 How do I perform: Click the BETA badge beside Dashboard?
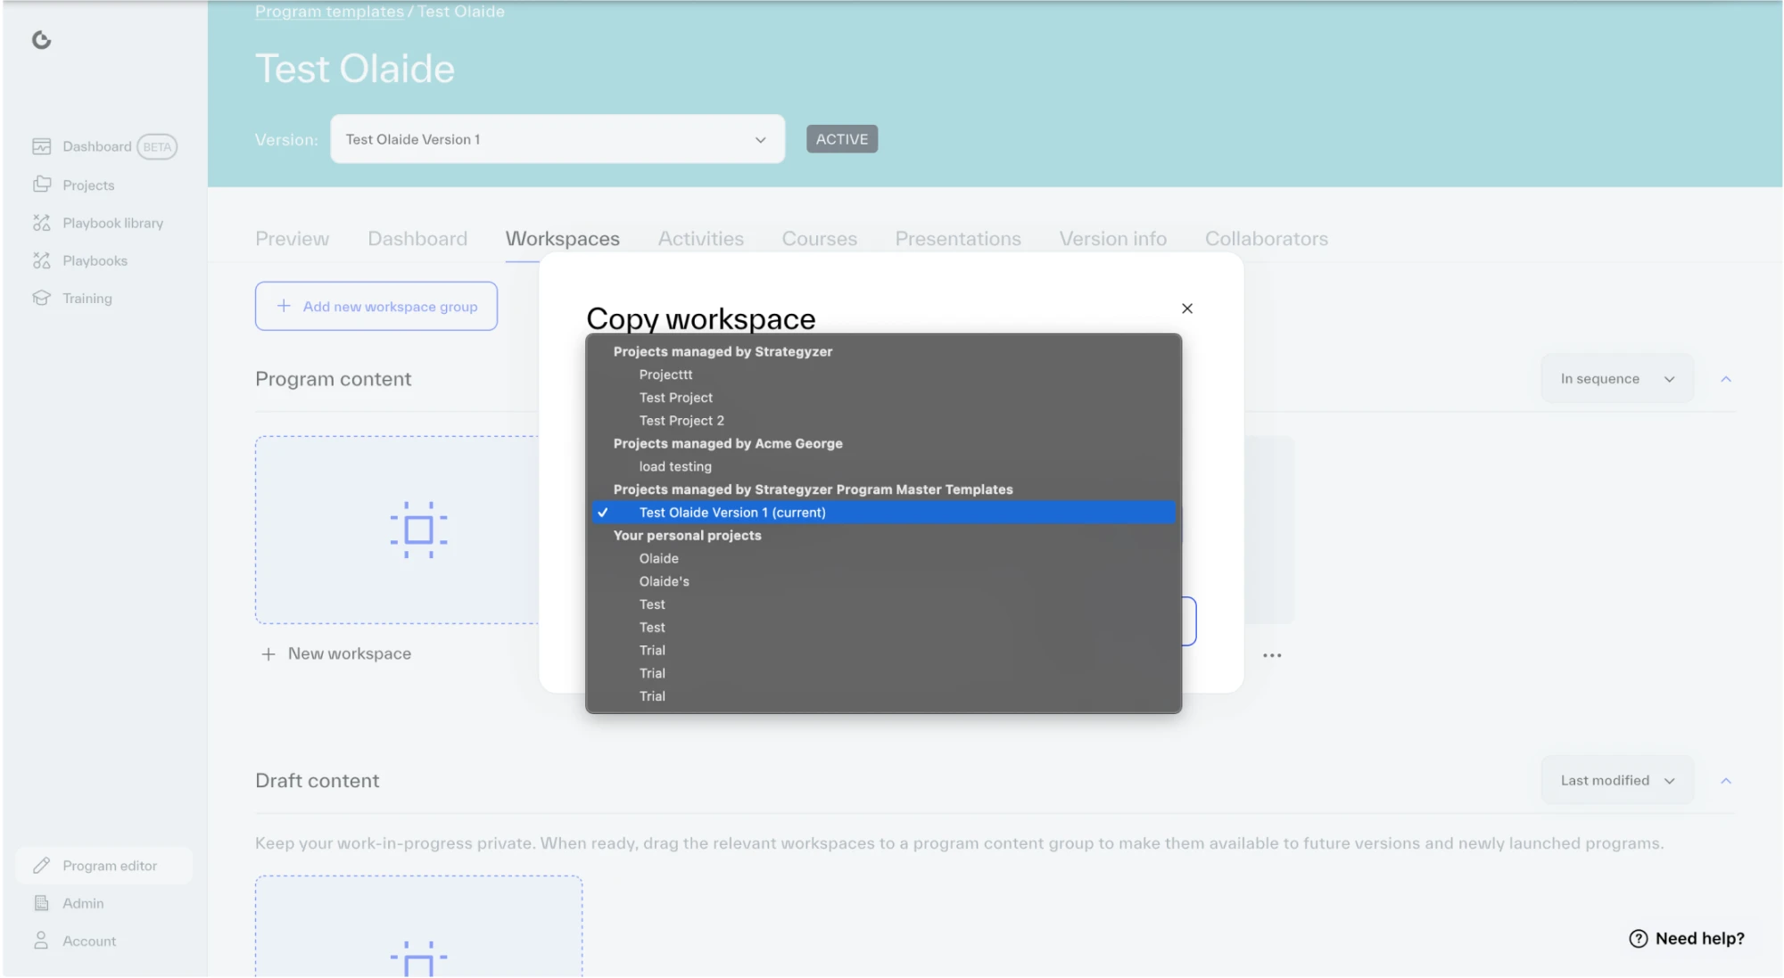157,147
